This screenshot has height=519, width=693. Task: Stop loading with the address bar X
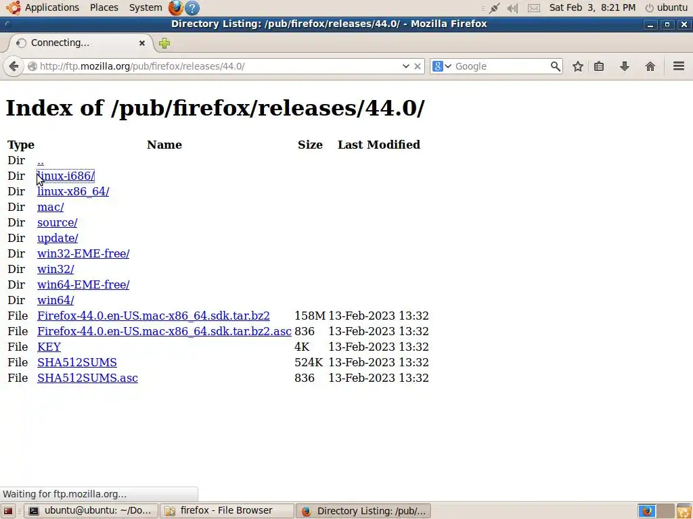[417, 66]
